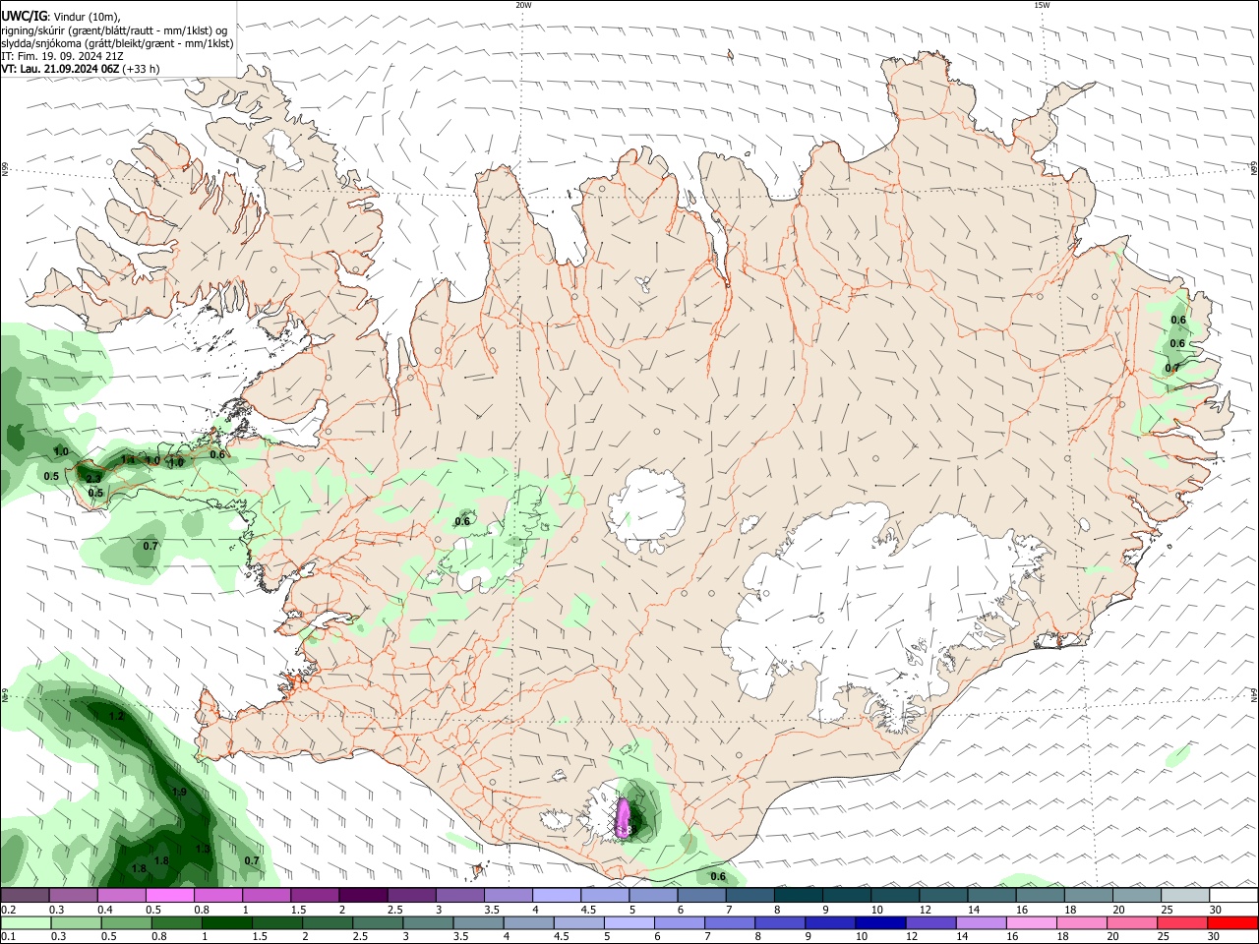1259x944 pixels.
Task: Click the 'VT: Lau. 21.09.2024 06Z' valid time
Action: pyautogui.click(x=60, y=69)
